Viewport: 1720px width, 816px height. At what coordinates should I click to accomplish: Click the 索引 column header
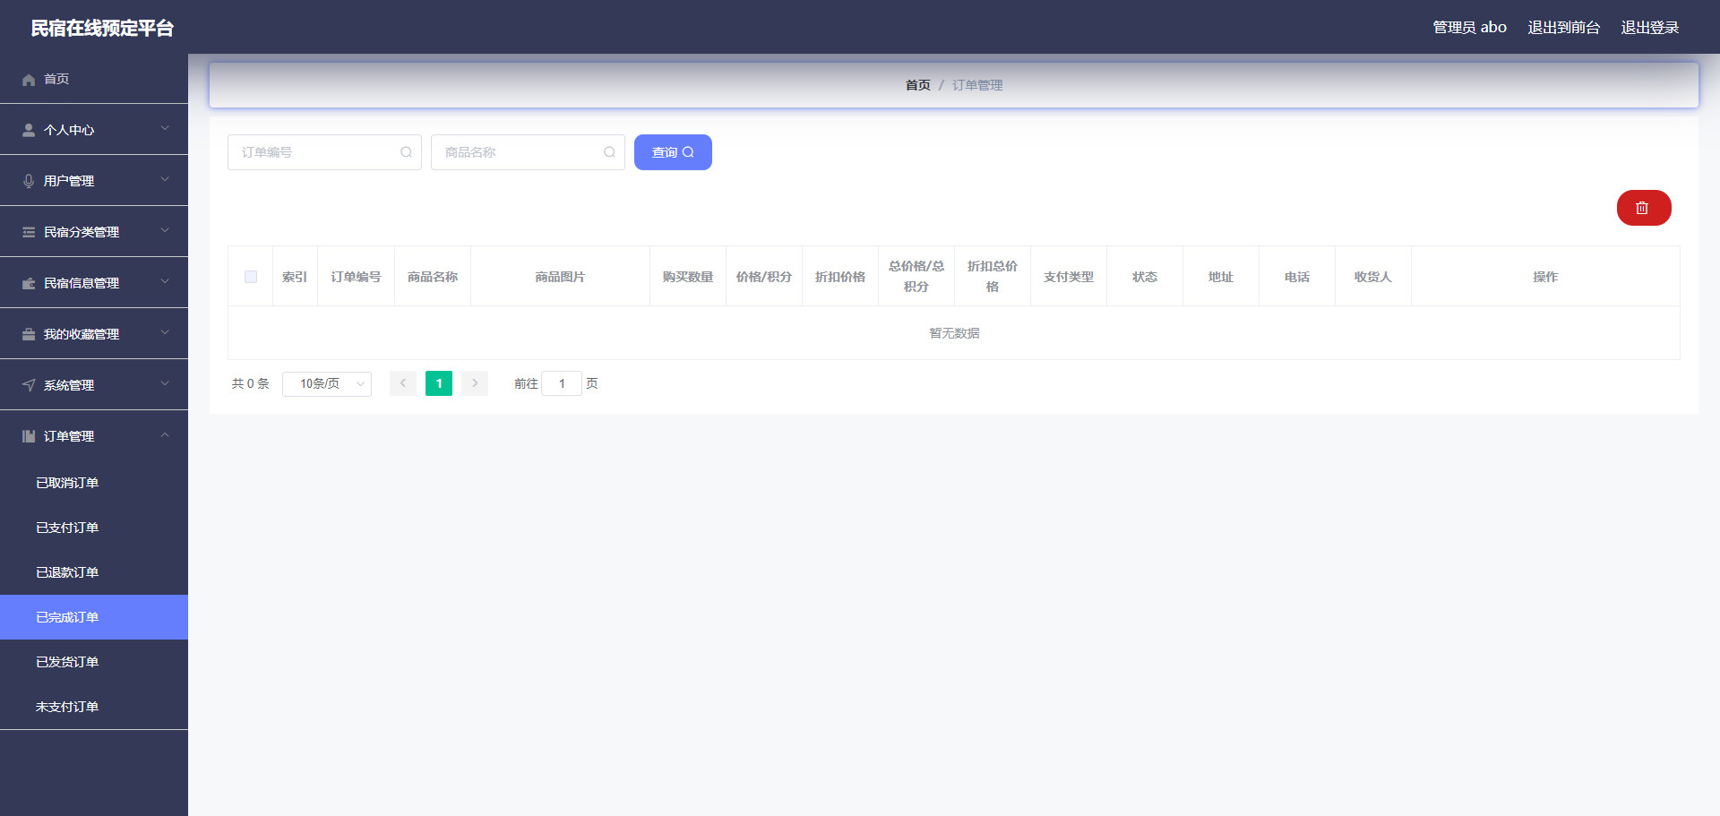pos(295,277)
